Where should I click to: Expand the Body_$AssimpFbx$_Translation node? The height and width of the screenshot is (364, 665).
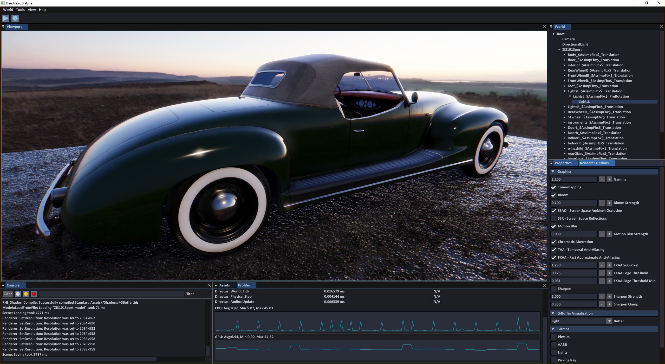pyautogui.click(x=564, y=55)
